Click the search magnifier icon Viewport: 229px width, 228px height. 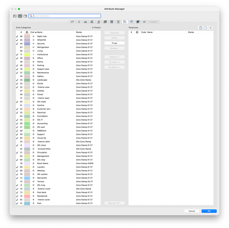pyautogui.click(x=31, y=16)
